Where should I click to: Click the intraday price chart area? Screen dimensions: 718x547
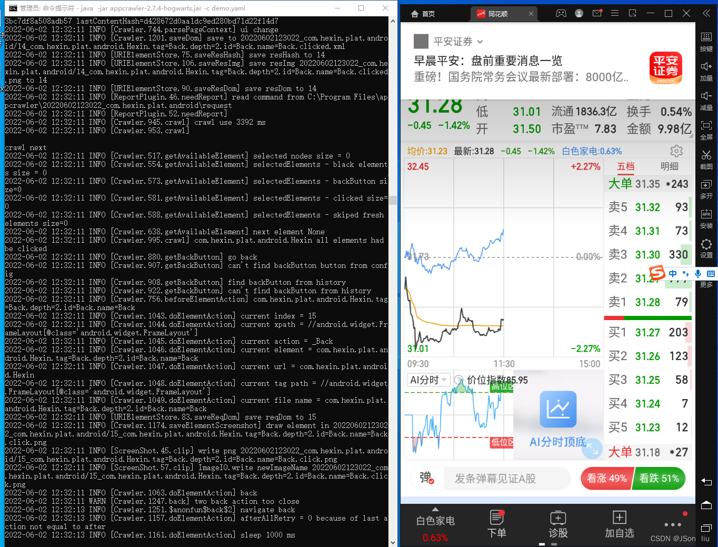503,257
